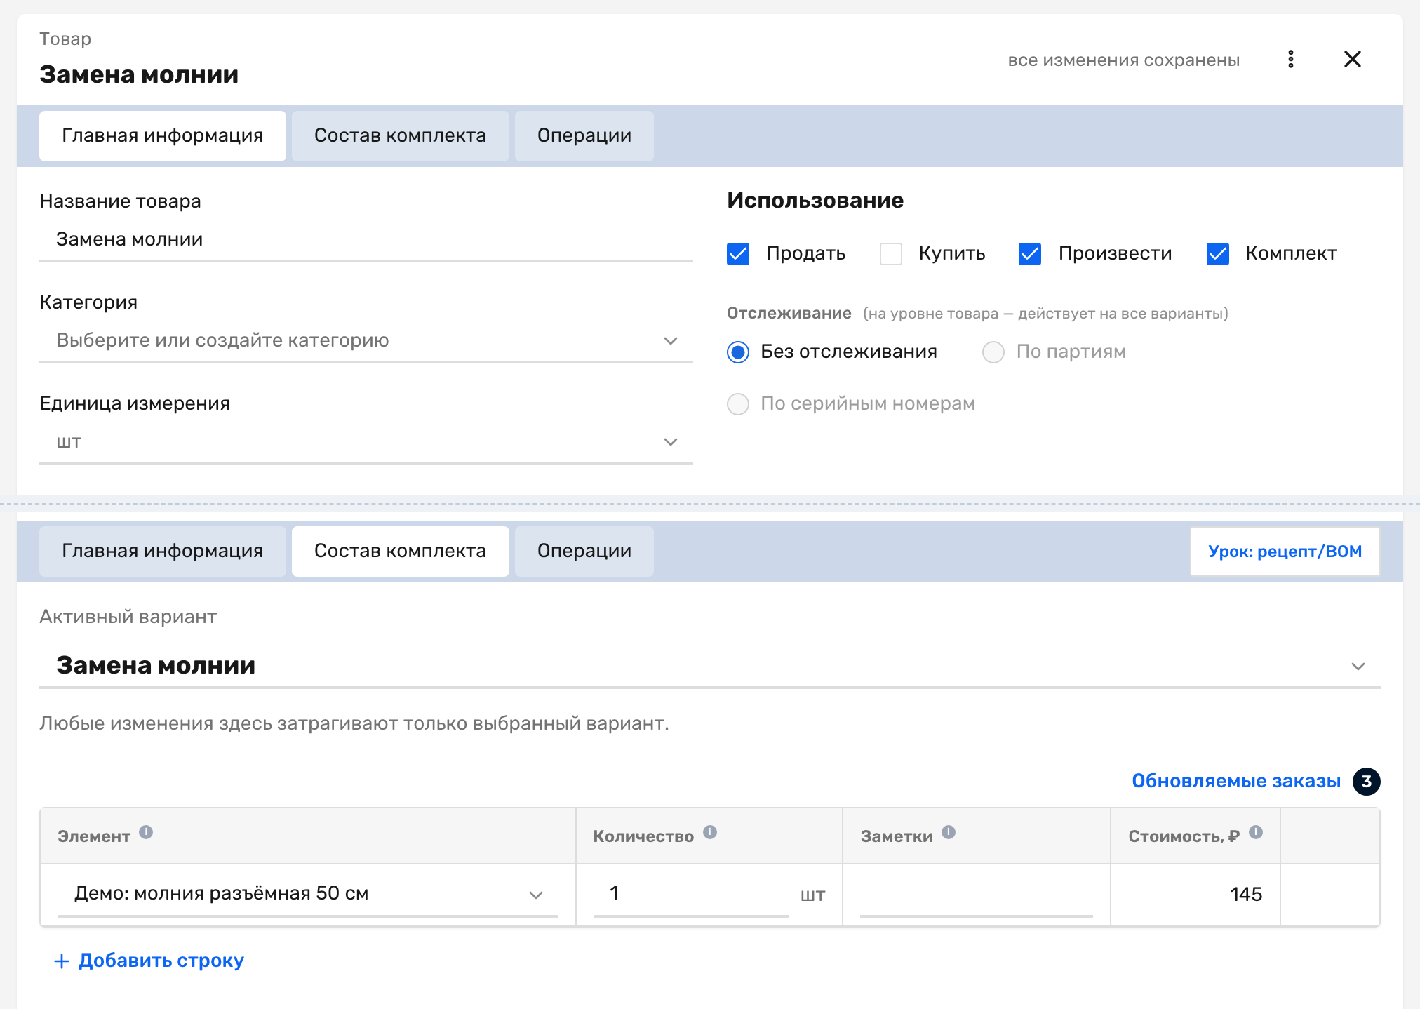Toggle the Комплект checkbox
Image resolution: width=1420 pixels, height=1009 pixels.
(1218, 254)
